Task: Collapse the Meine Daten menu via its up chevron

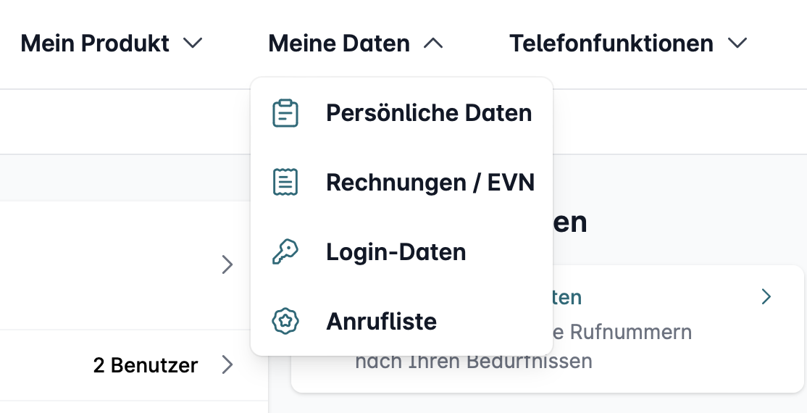Action: (433, 43)
